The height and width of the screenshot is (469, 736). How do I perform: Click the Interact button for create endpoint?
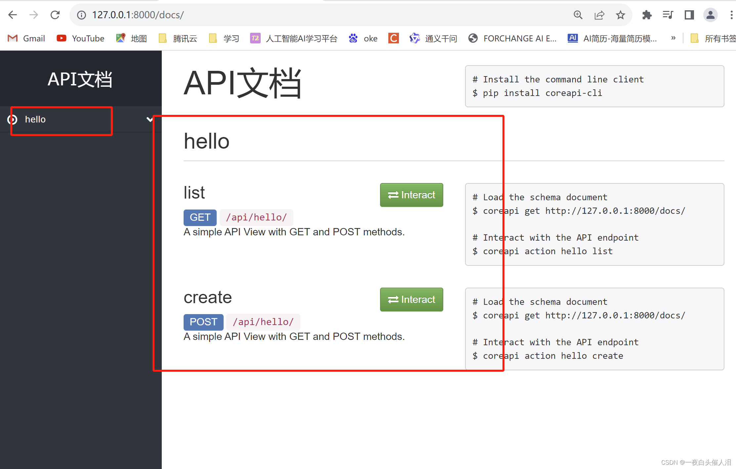pos(411,300)
